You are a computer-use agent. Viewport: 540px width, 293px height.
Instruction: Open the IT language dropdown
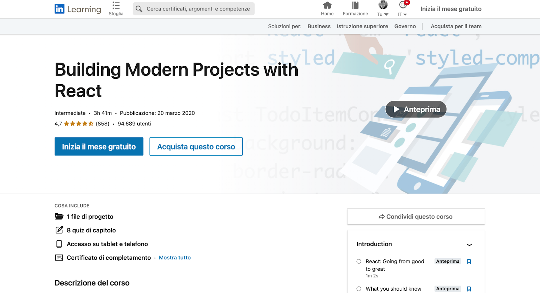coord(403,14)
